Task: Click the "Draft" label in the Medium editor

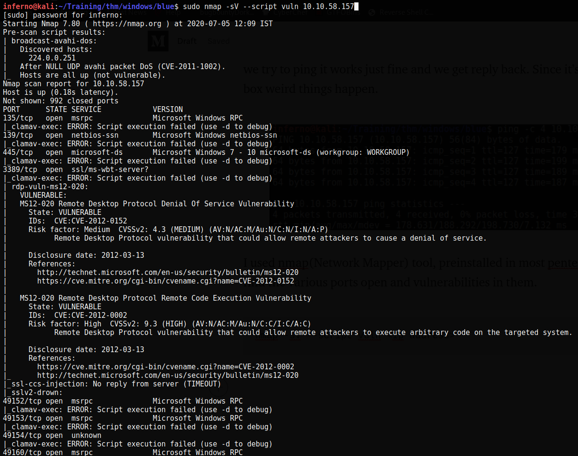Action: [x=187, y=41]
